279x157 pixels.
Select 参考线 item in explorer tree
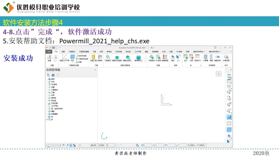(x=52, y=98)
